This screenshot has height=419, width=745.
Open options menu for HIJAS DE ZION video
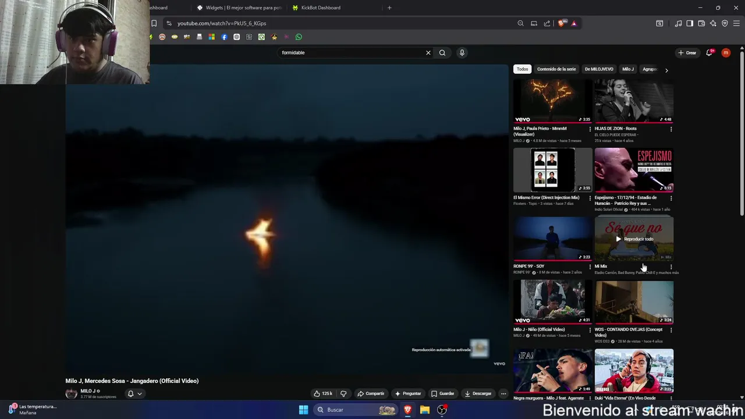(x=671, y=129)
